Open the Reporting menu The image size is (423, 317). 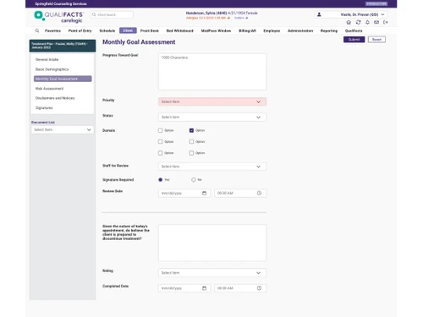329,30
